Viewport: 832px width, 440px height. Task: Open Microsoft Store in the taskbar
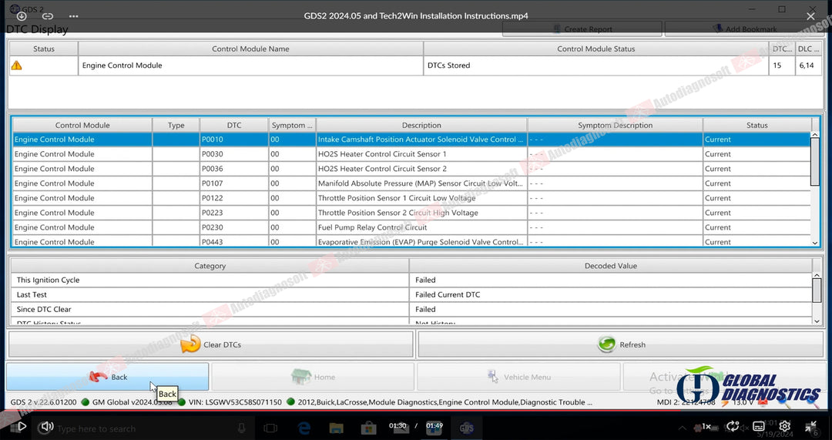point(368,428)
